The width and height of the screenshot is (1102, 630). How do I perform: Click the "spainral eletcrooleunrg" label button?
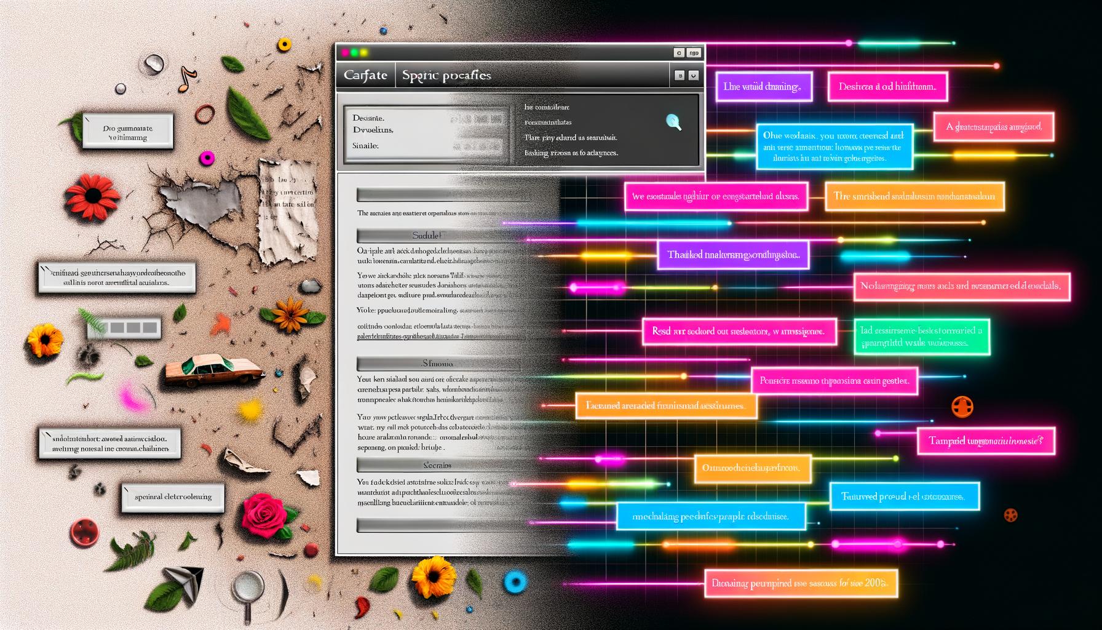click(x=173, y=497)
